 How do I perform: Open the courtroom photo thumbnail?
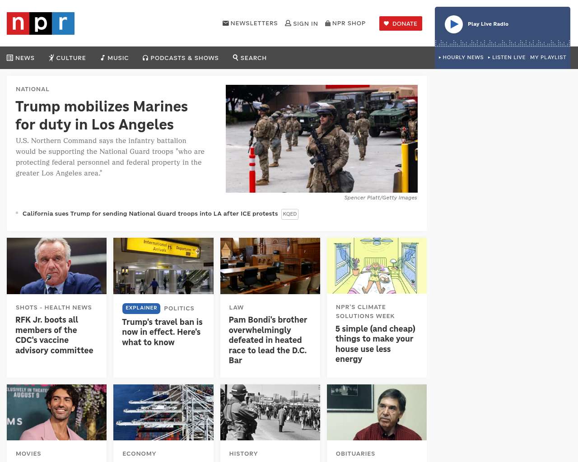pyautogui.click(x=270, y=266)
